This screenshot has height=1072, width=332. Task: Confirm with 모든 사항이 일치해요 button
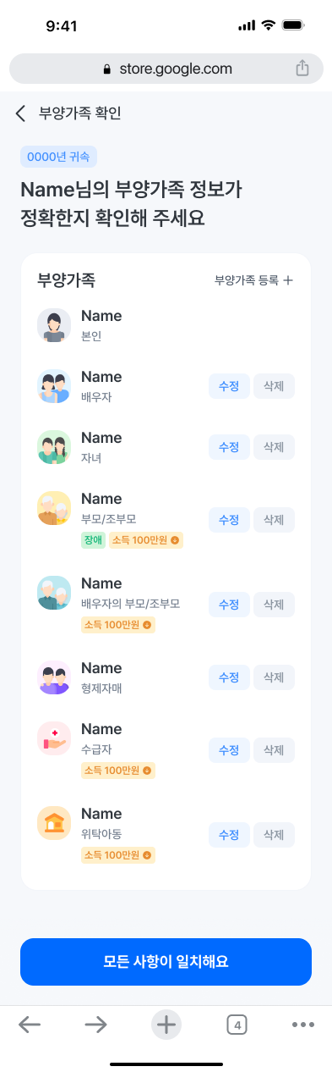(166, 962)
